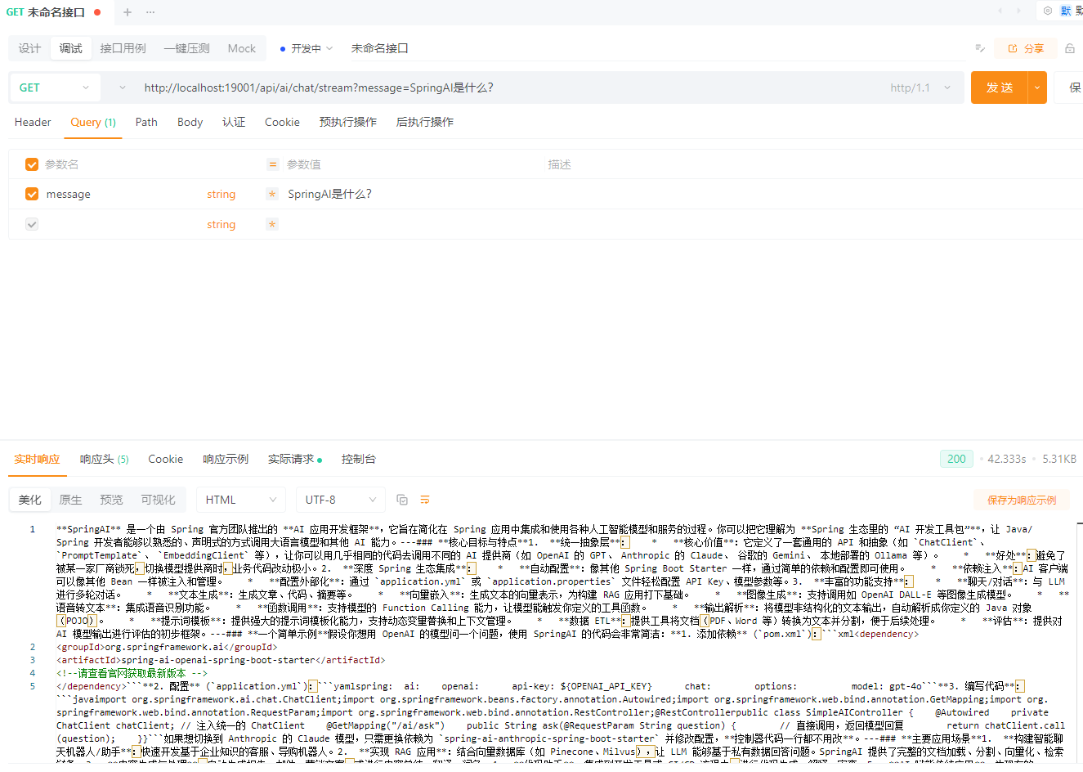Click the copy response icon

[402, 500]
